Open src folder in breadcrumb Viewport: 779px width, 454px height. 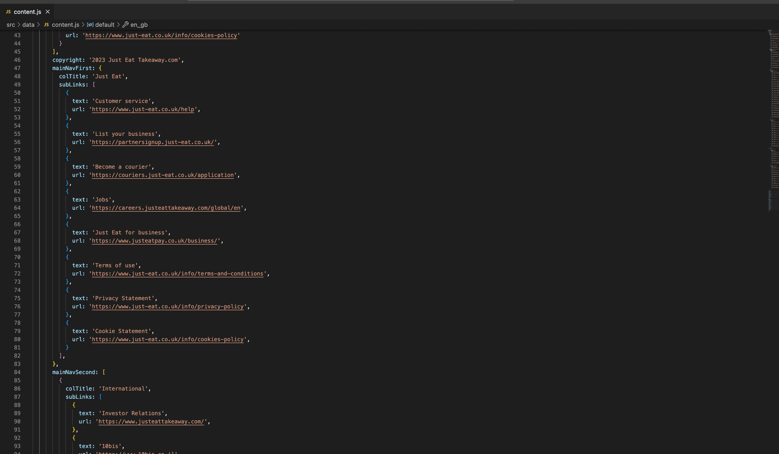pos(11,25)
